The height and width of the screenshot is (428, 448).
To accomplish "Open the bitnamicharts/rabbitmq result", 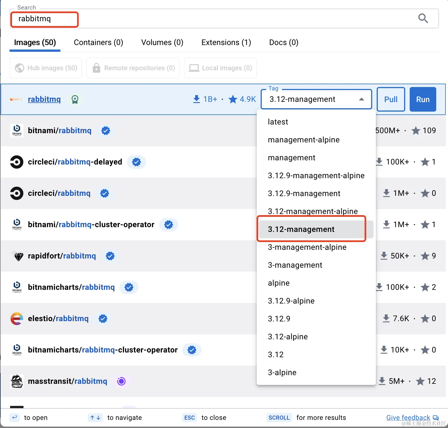I will tap(71, 287).
